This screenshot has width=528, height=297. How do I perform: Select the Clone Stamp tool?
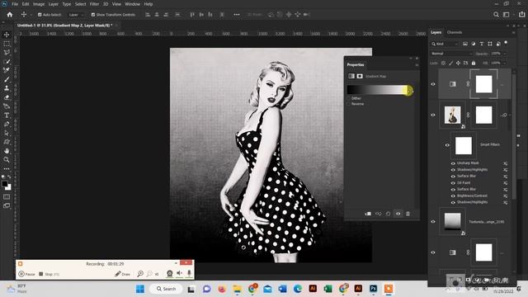point(7,88)
